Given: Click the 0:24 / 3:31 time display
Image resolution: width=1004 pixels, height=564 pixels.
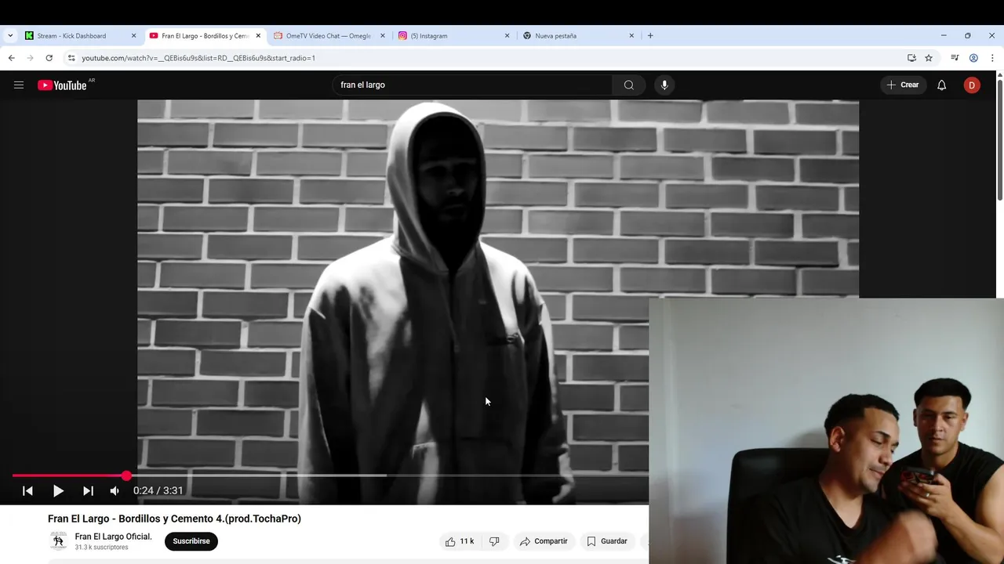Looking at the screenshot, I should coord(158,490).
